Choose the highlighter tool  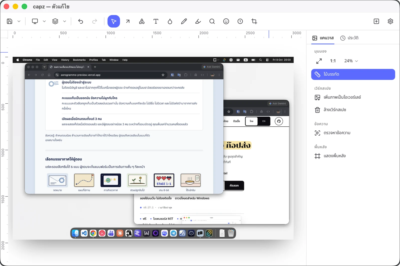coord(198,21)
